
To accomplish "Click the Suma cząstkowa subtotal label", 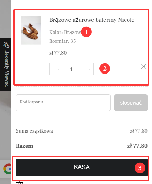I will click(x=34, y=131).
